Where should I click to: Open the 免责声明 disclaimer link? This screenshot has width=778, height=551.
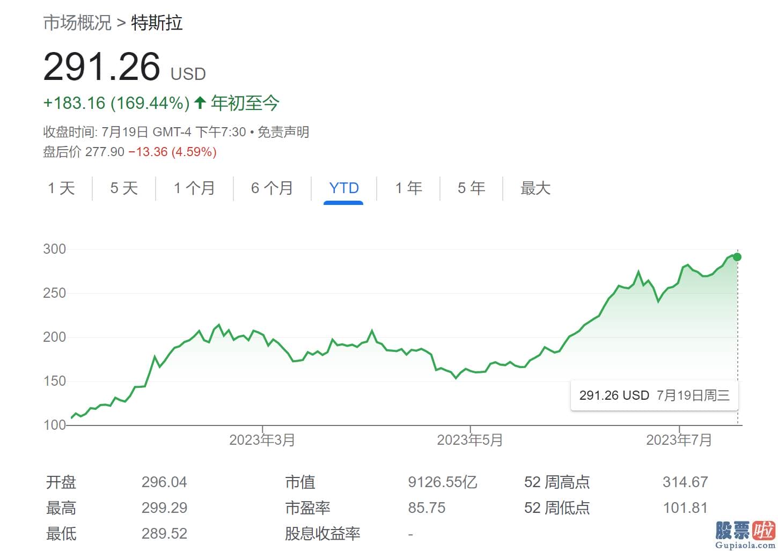click(283, 132)
